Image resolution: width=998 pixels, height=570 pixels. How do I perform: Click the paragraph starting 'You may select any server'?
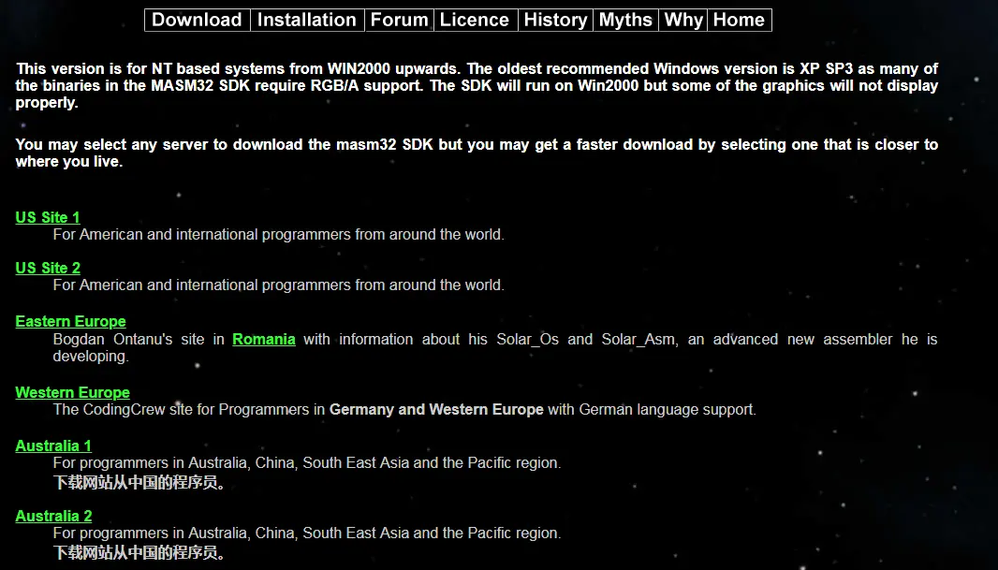coord(477,153)
